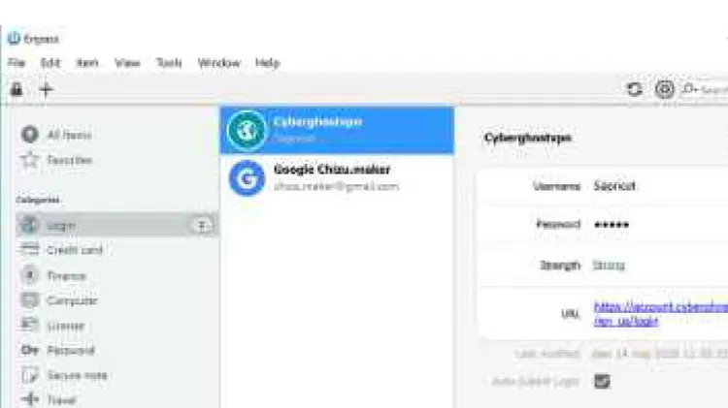Add a new item with plus icon
The image size is (728, 408).
pyautogui.click(x=46, y=89)
